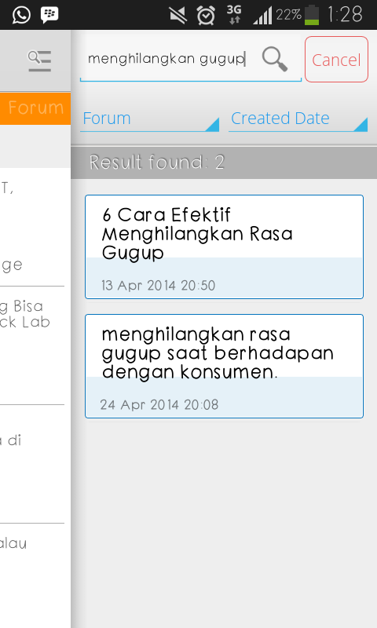
Task: Open the Forum filter dropdown
Action: pos(149,119)
